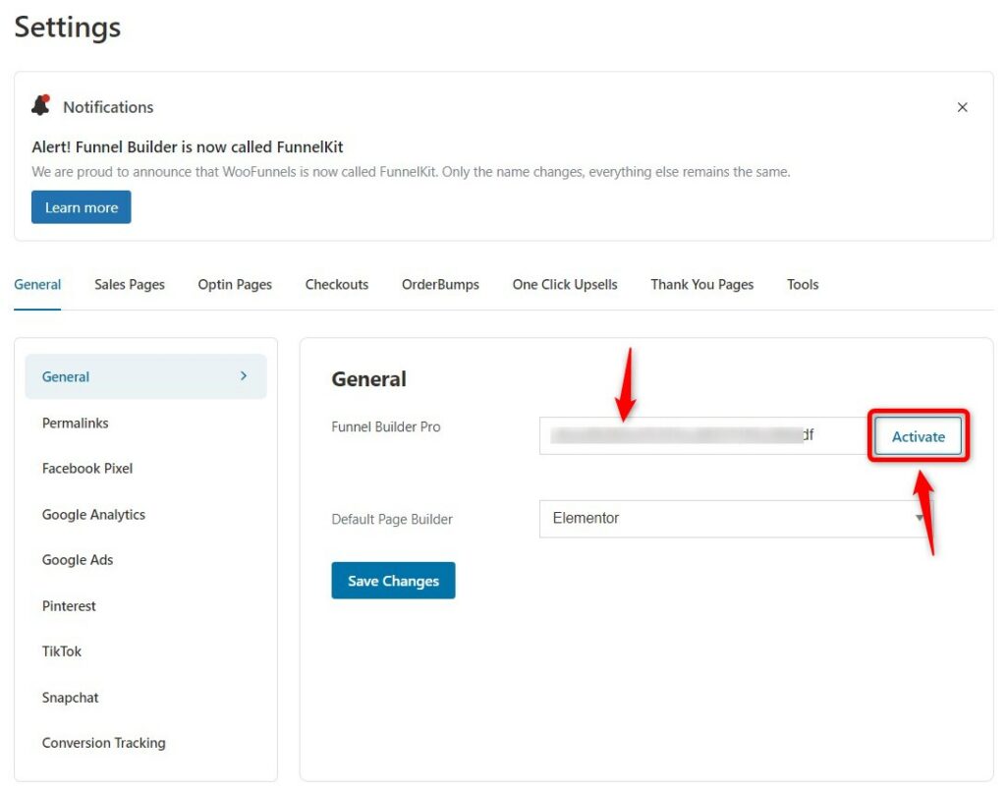
Task: Click the Funnel Builder Pro license key field
Action: (703, 435)
